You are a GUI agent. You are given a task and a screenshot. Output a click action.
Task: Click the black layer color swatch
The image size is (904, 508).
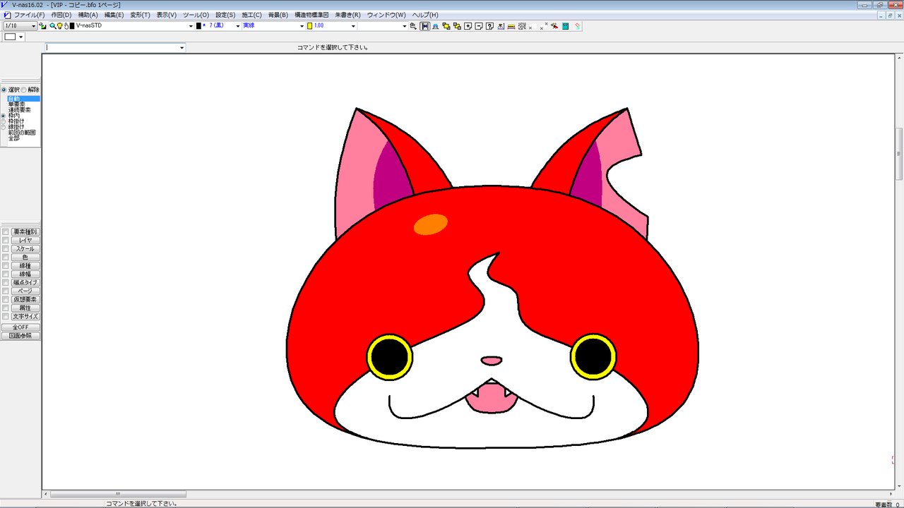72,26
